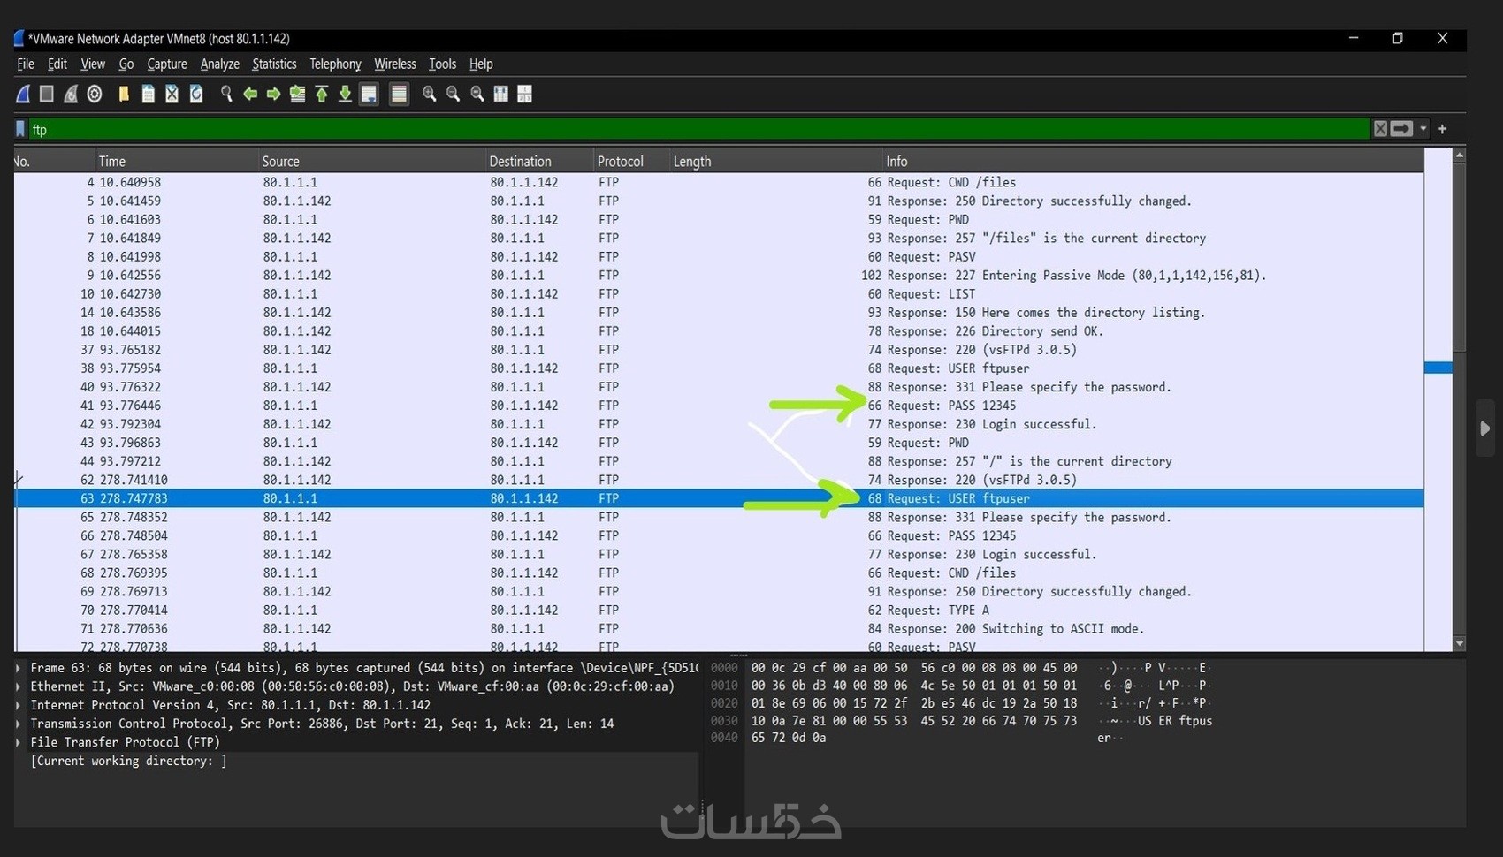Jump to the first packet

pyautogui.click(x=322, y=94)
